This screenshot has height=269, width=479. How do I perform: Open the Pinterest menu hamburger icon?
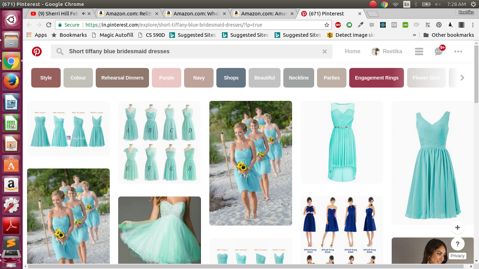click(x=419, y=51)
